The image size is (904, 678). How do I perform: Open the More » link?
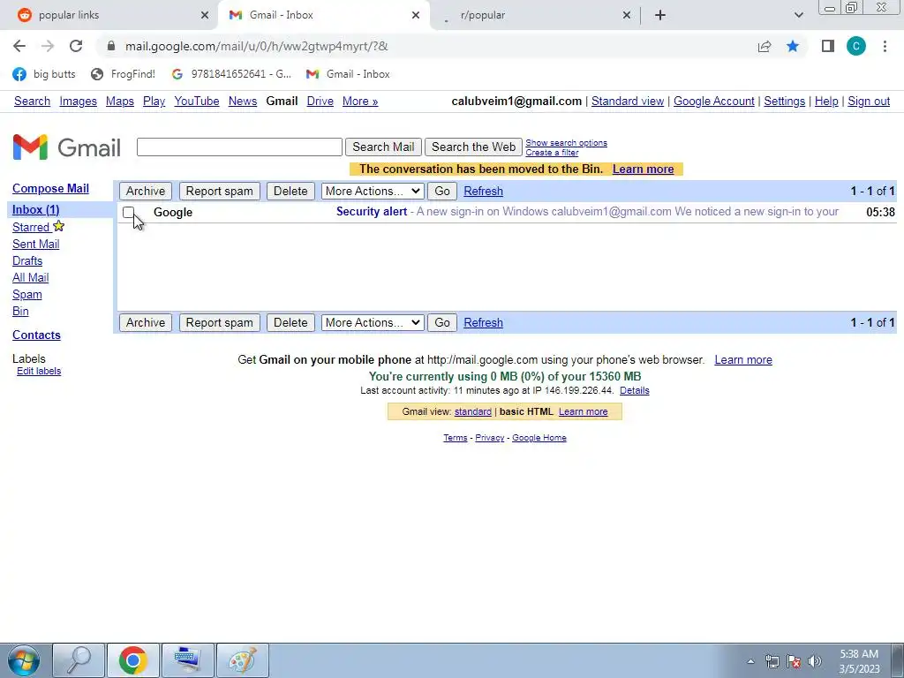(x=360, y=101)
